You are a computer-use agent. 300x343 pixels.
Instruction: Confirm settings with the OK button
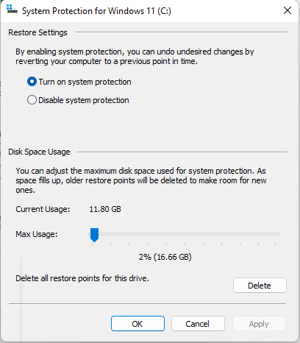click(137, 324)
